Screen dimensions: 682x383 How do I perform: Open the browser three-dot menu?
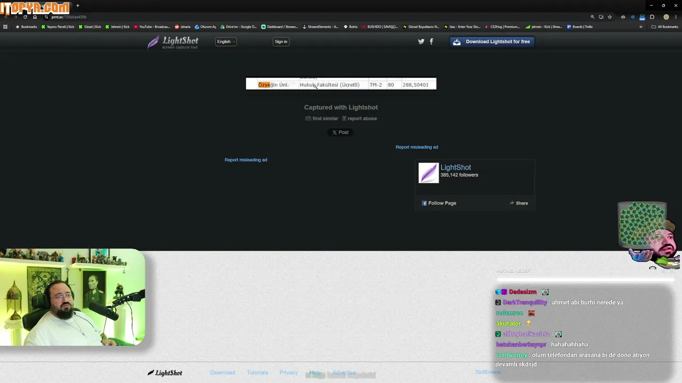tap(676, 17)
